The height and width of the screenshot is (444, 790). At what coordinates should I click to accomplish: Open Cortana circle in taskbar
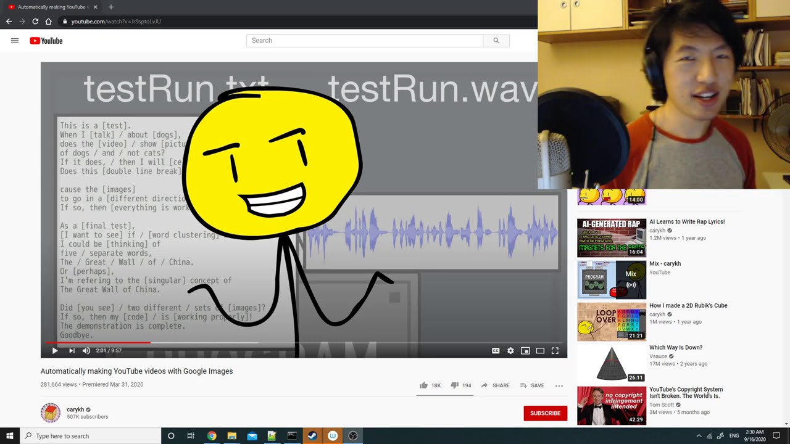[171, 436]
